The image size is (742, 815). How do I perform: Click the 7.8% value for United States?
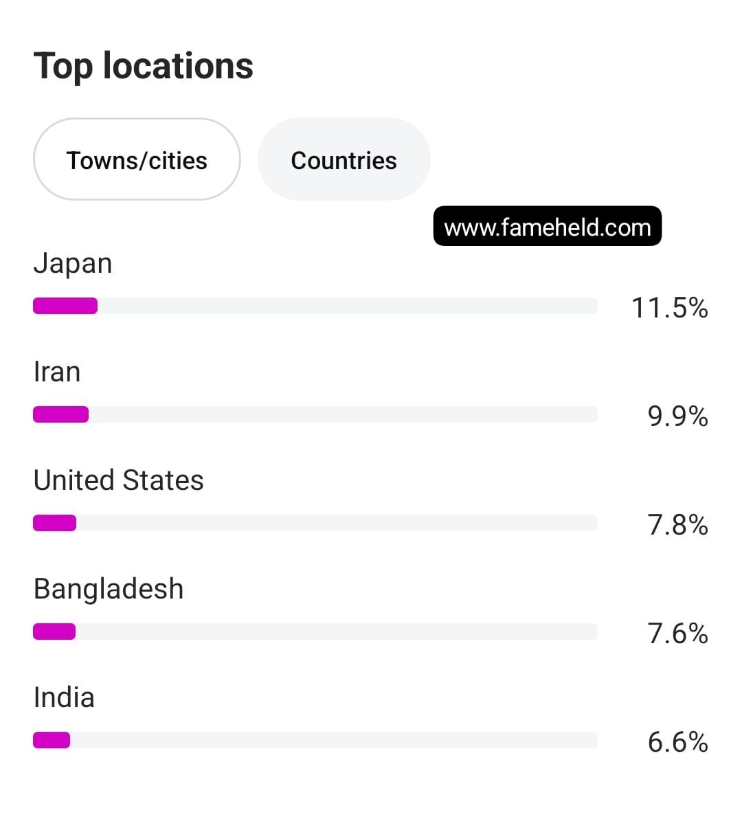coord(677,524)
